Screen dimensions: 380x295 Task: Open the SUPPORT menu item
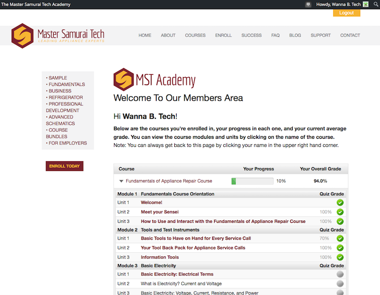point(321,35)
